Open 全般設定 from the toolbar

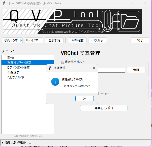click(x=54, y=40)
